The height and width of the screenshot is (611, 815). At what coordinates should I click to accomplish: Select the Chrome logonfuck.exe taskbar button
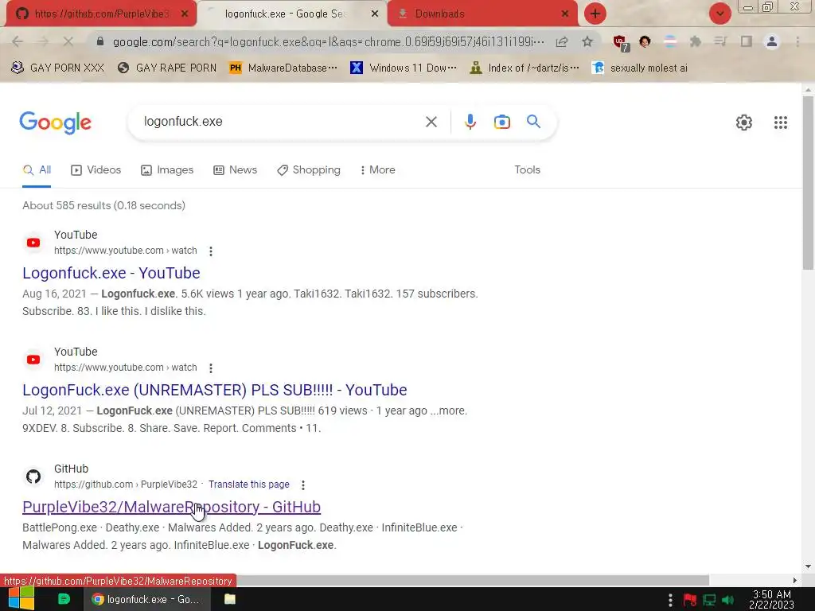(147, 599)
